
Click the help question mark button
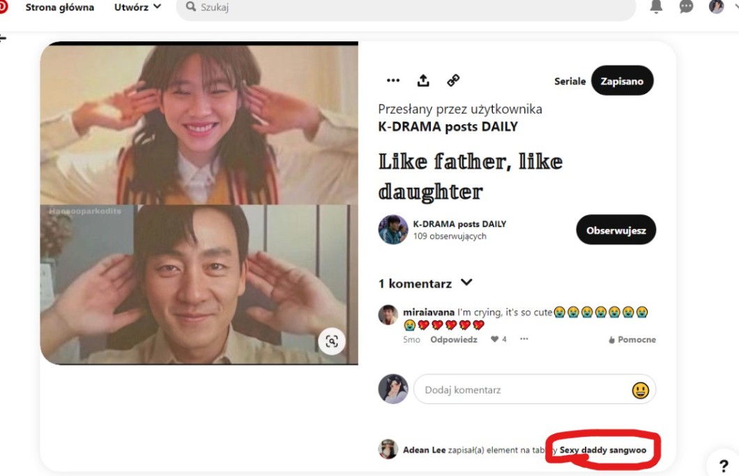(722, 466)
